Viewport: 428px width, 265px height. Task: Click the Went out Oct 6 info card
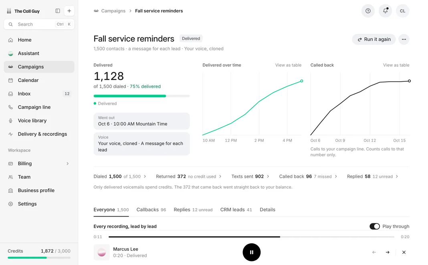(x=141, y=121)
